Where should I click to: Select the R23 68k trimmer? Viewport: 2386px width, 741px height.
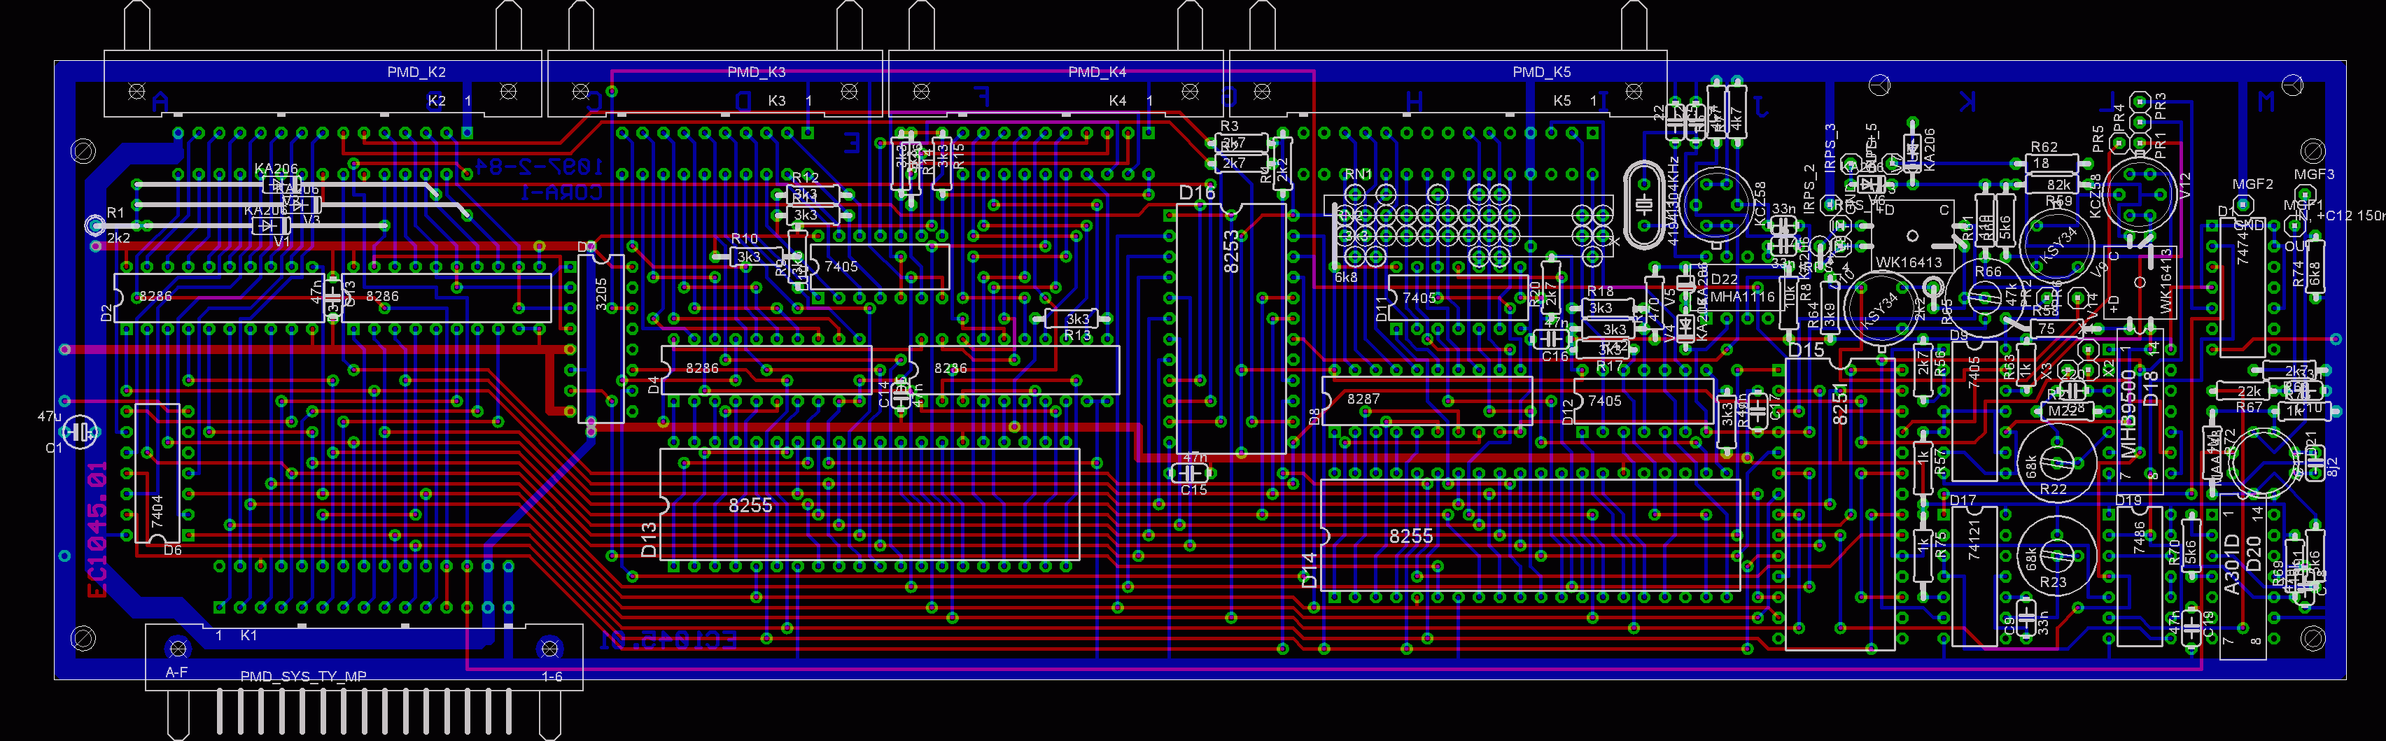click(x=2054, y=556)
